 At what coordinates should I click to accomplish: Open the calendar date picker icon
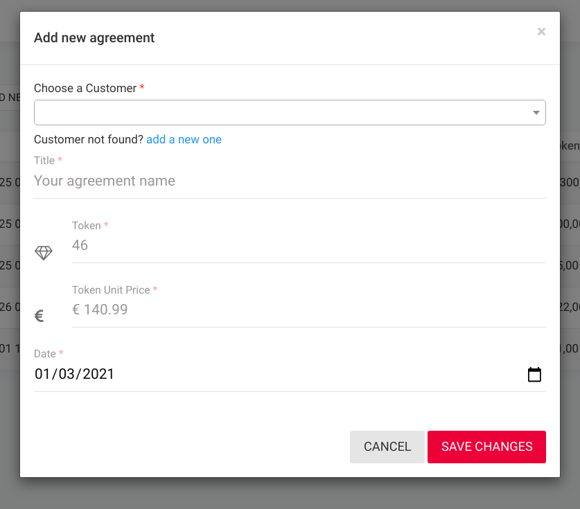[x=534, y=375]
